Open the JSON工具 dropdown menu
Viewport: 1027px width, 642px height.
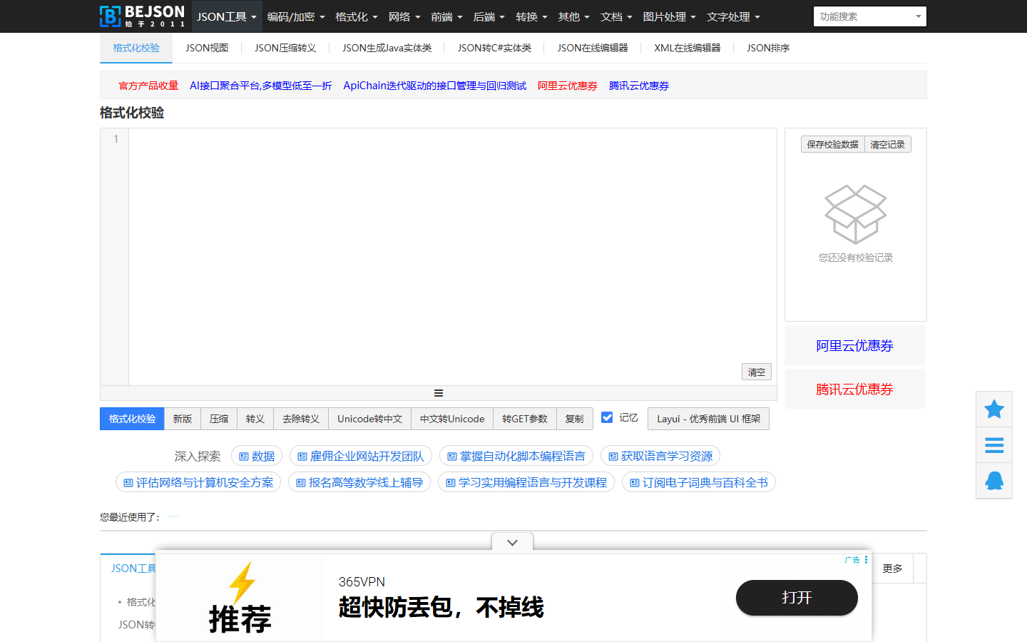[227, 16]
